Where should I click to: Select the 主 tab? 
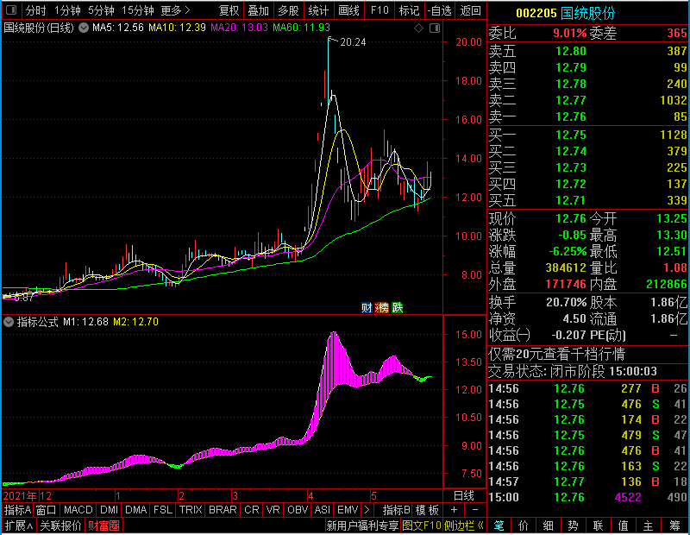click(648, 526)
